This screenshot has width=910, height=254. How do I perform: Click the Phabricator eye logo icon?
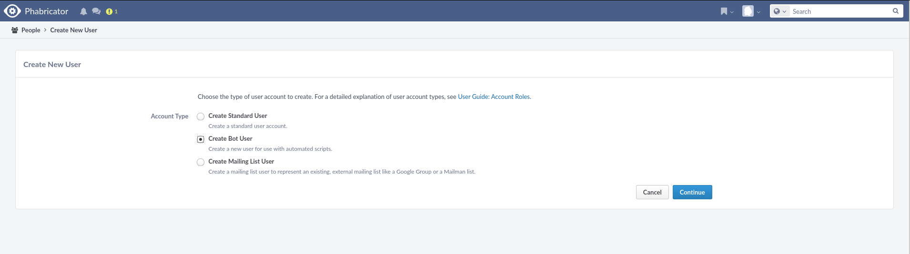click(12, 11)
